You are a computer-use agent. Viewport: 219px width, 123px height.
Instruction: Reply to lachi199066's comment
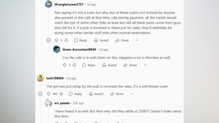pyautogui.click(x=75, y=94)
